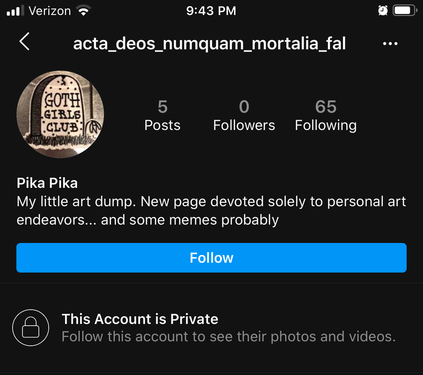Tap the 'This Account is Private' heading
The image size is (423, 375).
(x=140, y=319)
